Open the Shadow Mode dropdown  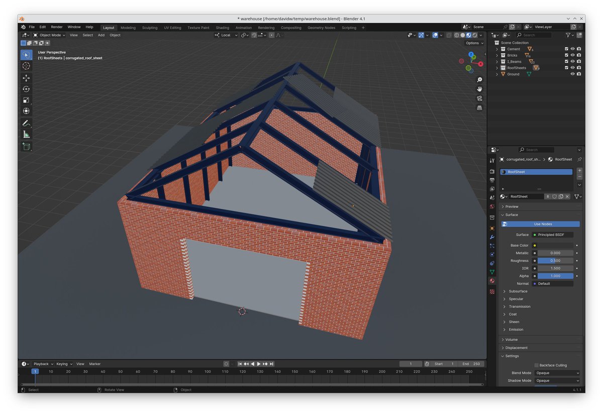coord(557,380)
